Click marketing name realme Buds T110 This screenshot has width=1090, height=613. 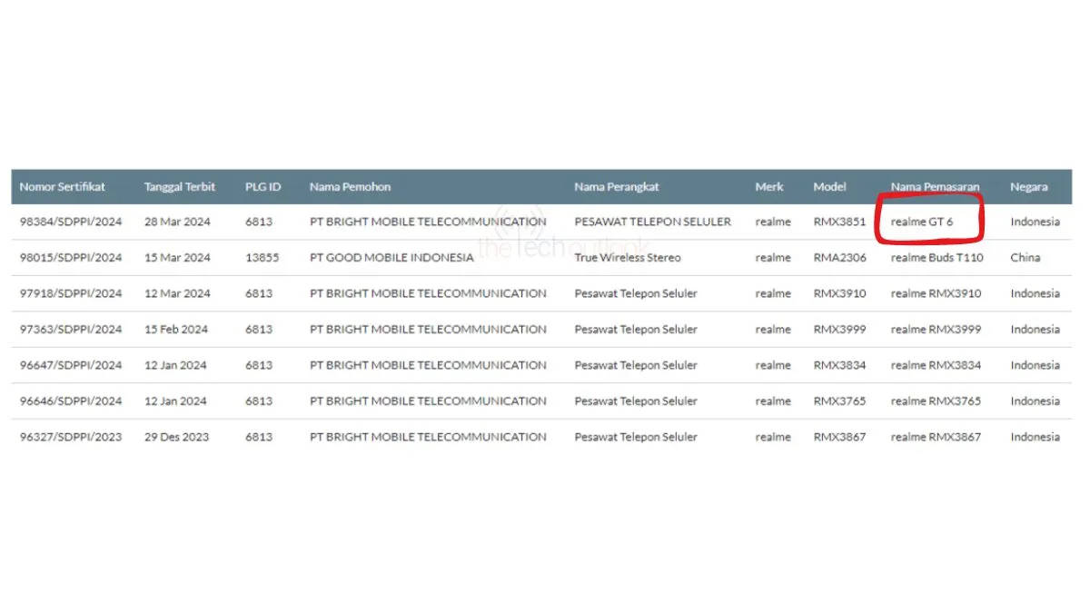[937, 258]
